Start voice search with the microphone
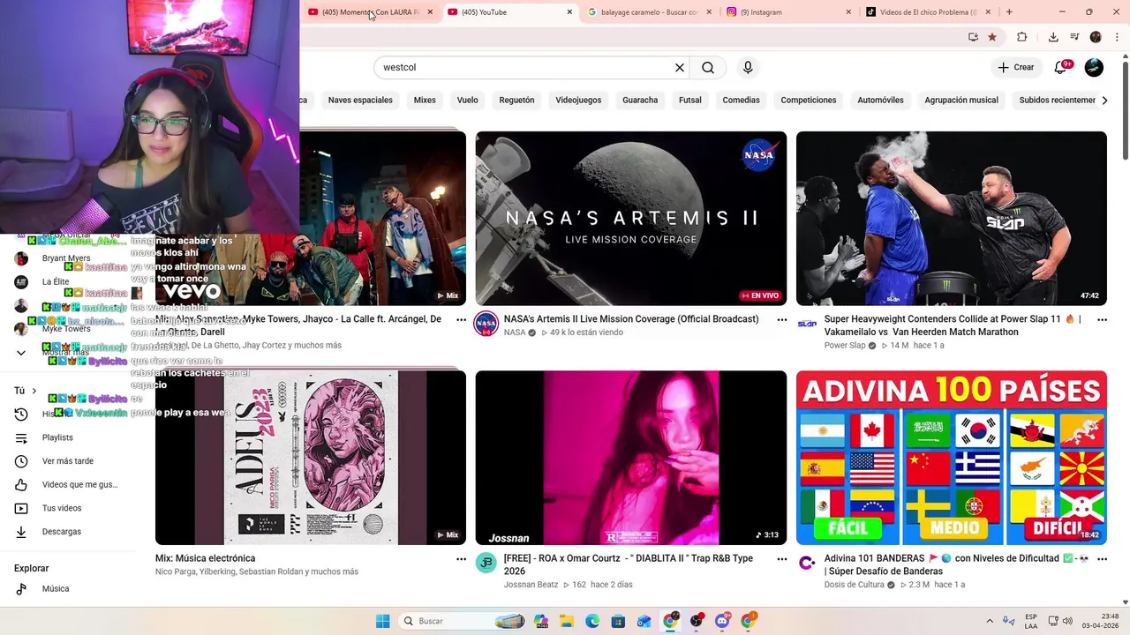The width and height of the screenshot is (1130, 635). point(748,68)
